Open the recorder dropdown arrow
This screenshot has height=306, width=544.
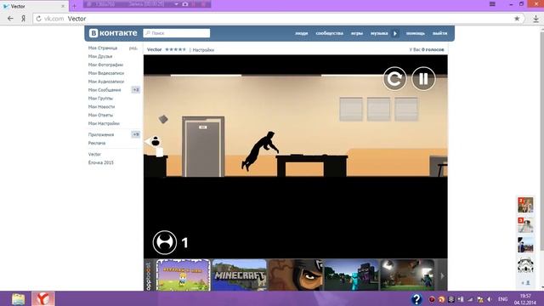[176, 4]
